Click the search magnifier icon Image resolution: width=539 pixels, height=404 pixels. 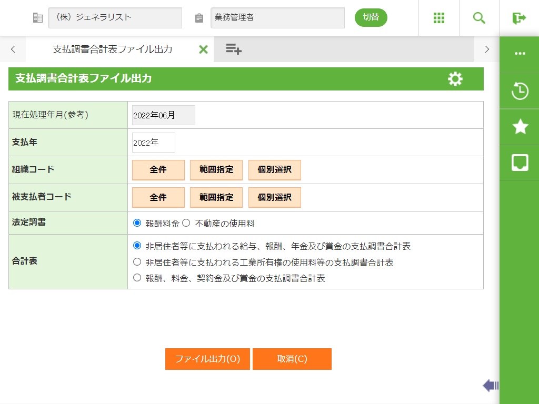(479, 18)
